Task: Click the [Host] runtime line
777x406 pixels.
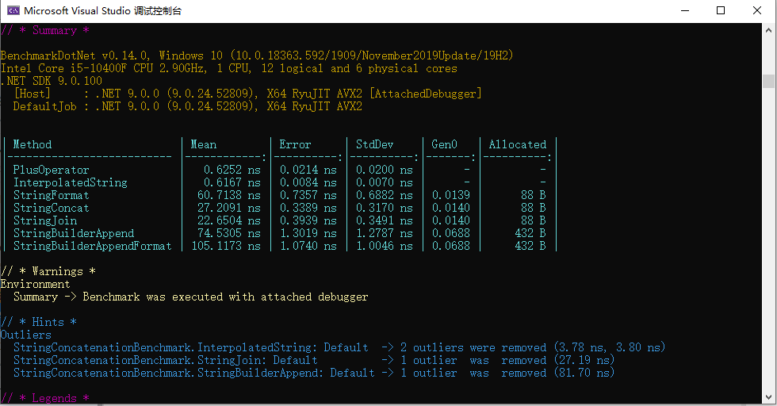Action: click(247, 94)
